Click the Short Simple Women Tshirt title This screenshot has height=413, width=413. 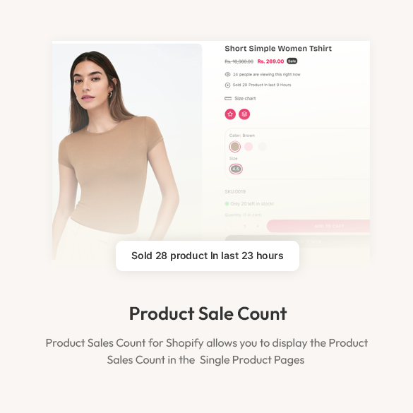click(278, 49)
